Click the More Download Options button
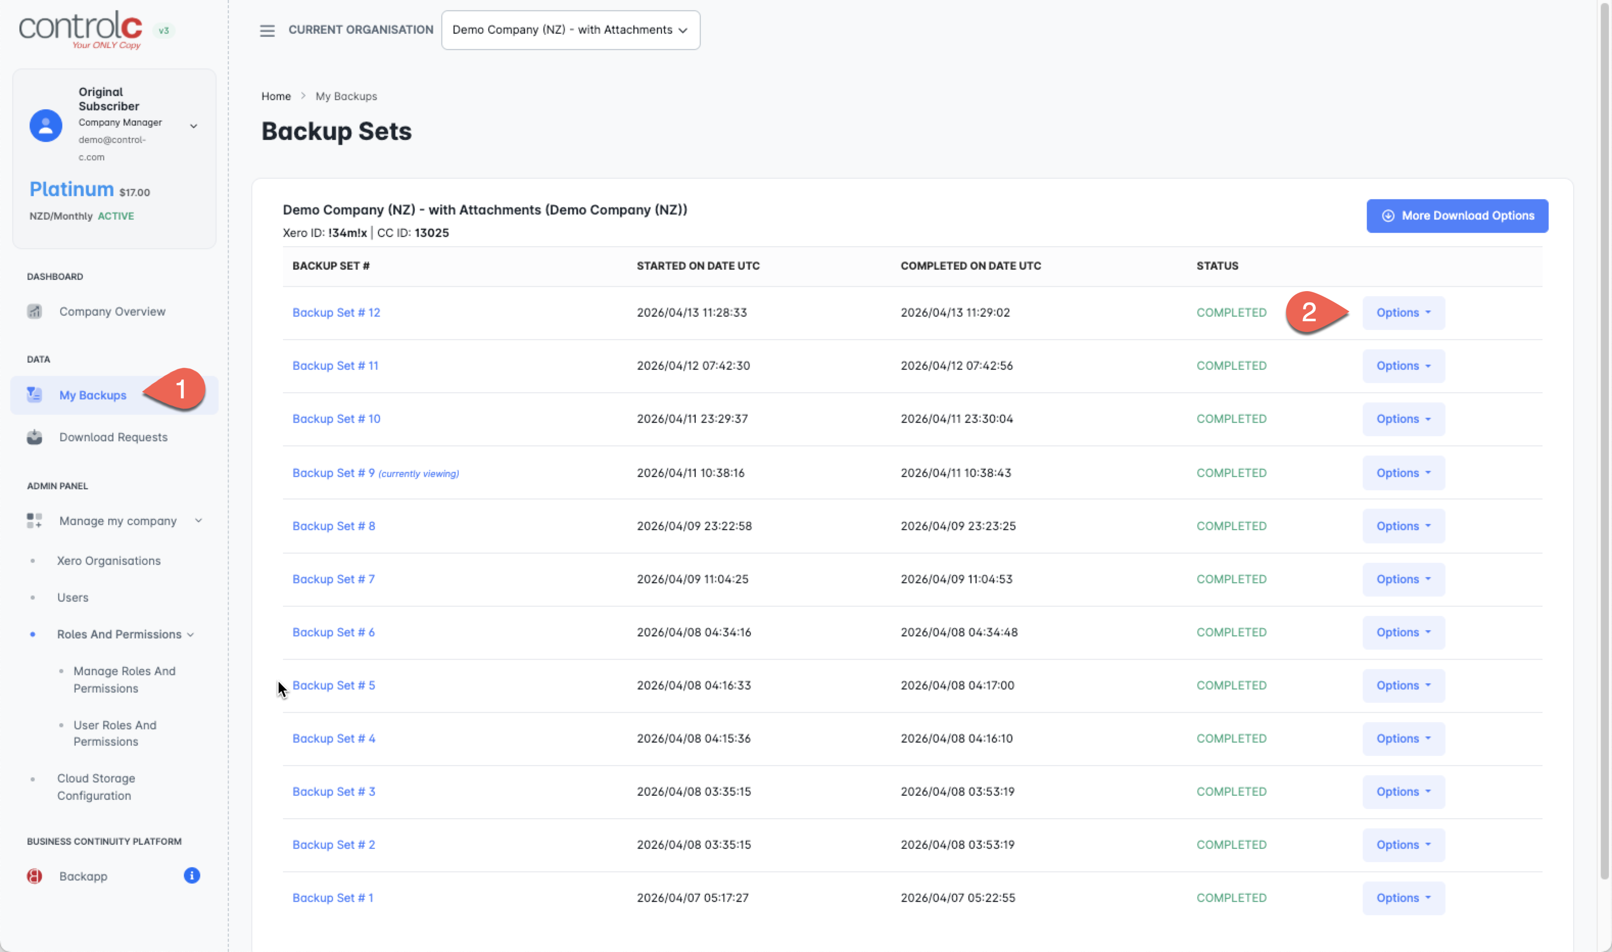Image resolution: width=1612 pixels, height=952 pixels. (x=1456, y=216)
